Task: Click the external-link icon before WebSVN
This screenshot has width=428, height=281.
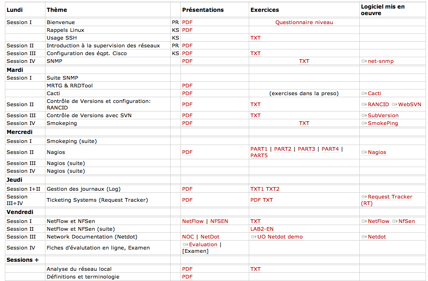Action: pos(394,105)
